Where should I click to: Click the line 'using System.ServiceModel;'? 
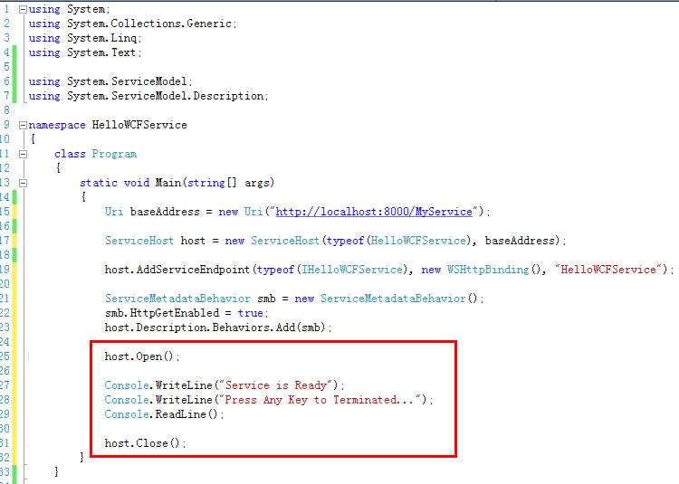pos(110,81)
